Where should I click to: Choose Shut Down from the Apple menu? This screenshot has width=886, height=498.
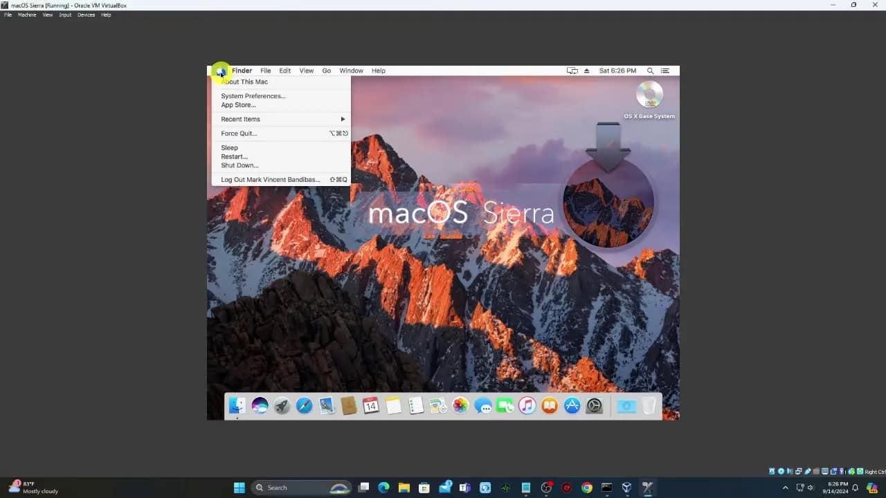tap(239, 165)
